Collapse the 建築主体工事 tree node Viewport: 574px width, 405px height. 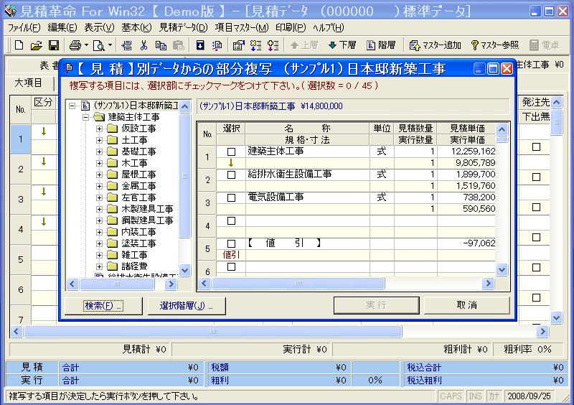[85, 117]
